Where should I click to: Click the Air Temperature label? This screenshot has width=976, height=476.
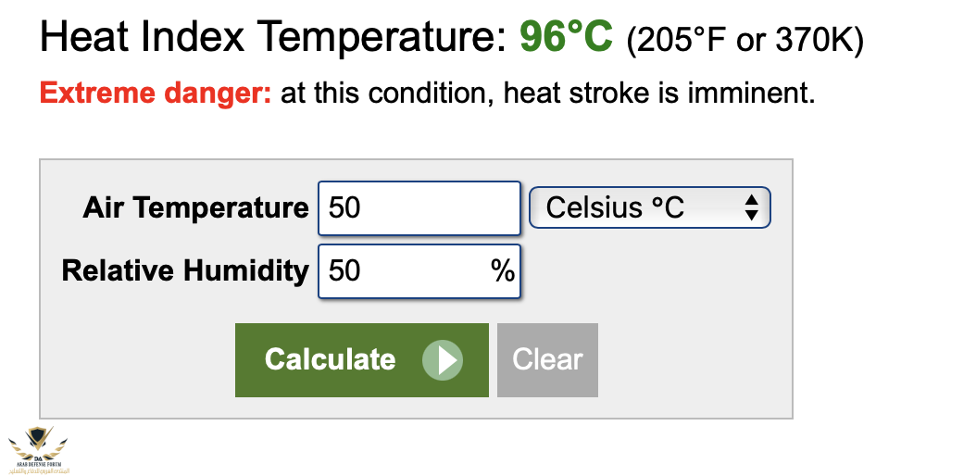[195, 207]
